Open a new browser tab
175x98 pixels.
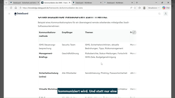click(x=137, y=3)
